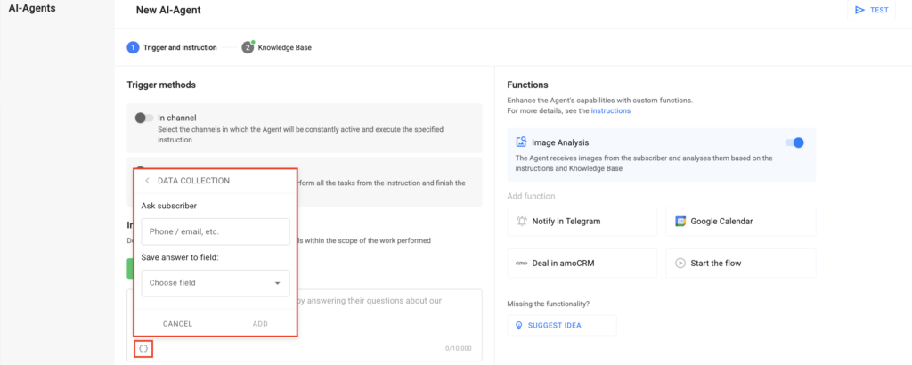Enable the In channel trigger toggle
This screenshot has height=365, width=912.
click(x=143, y=118)
